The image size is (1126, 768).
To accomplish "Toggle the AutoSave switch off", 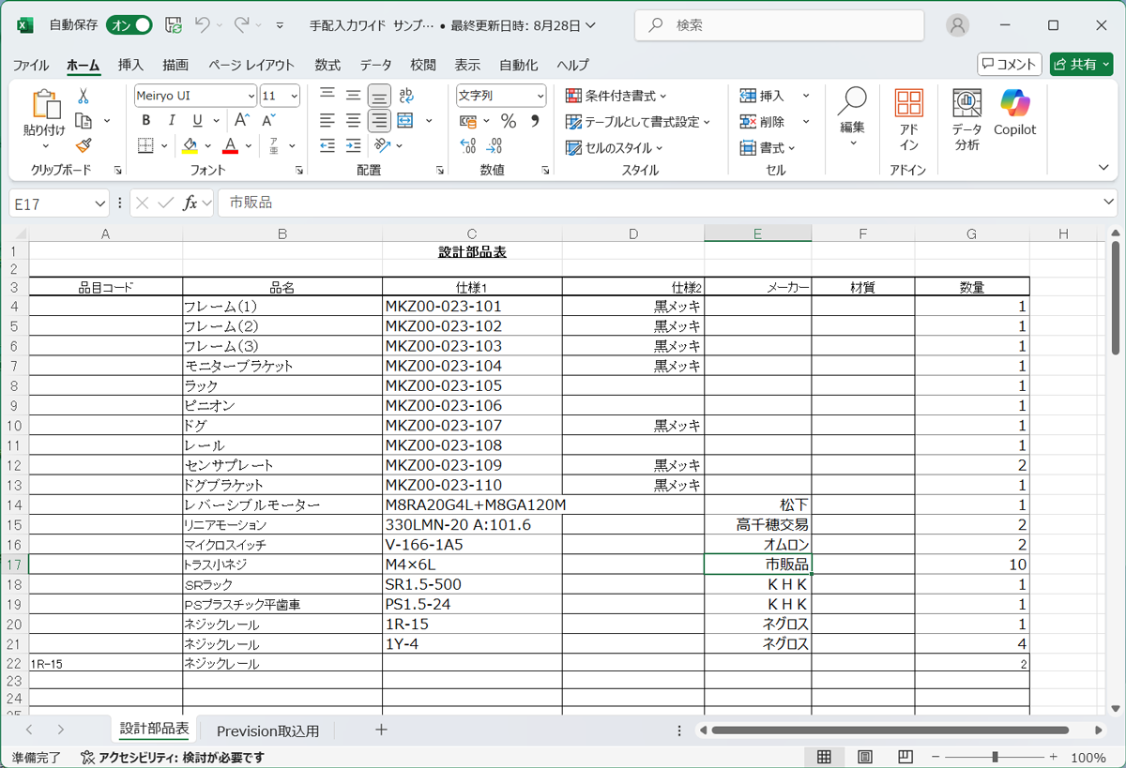I will tap(129, 25).
